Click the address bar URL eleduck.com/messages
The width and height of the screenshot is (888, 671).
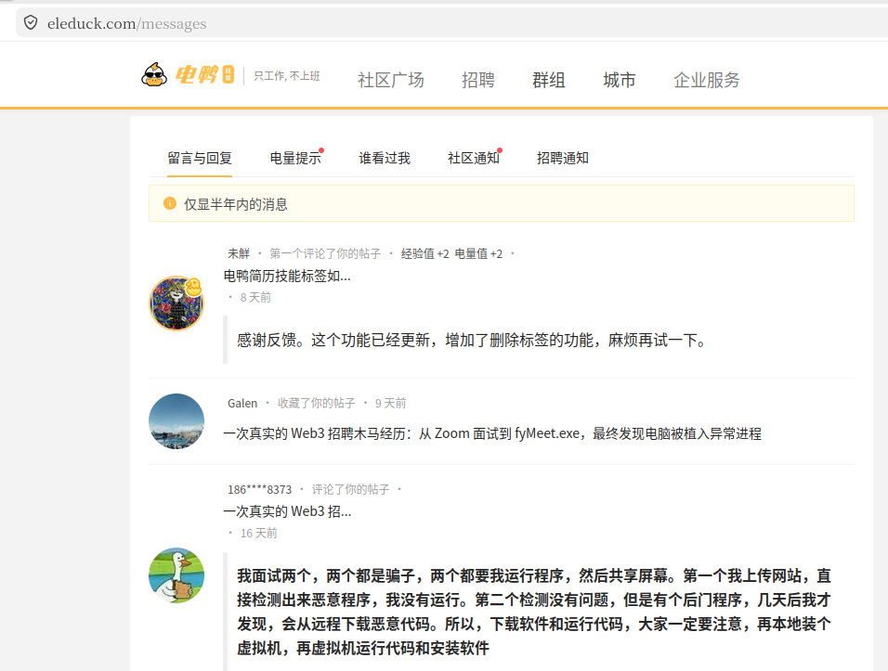127,23
